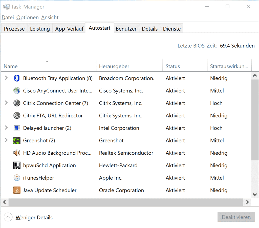Viewport: 259px width, 228px height.
Task: Select the hpwuSchd Application row
Action: click(126, 165)
